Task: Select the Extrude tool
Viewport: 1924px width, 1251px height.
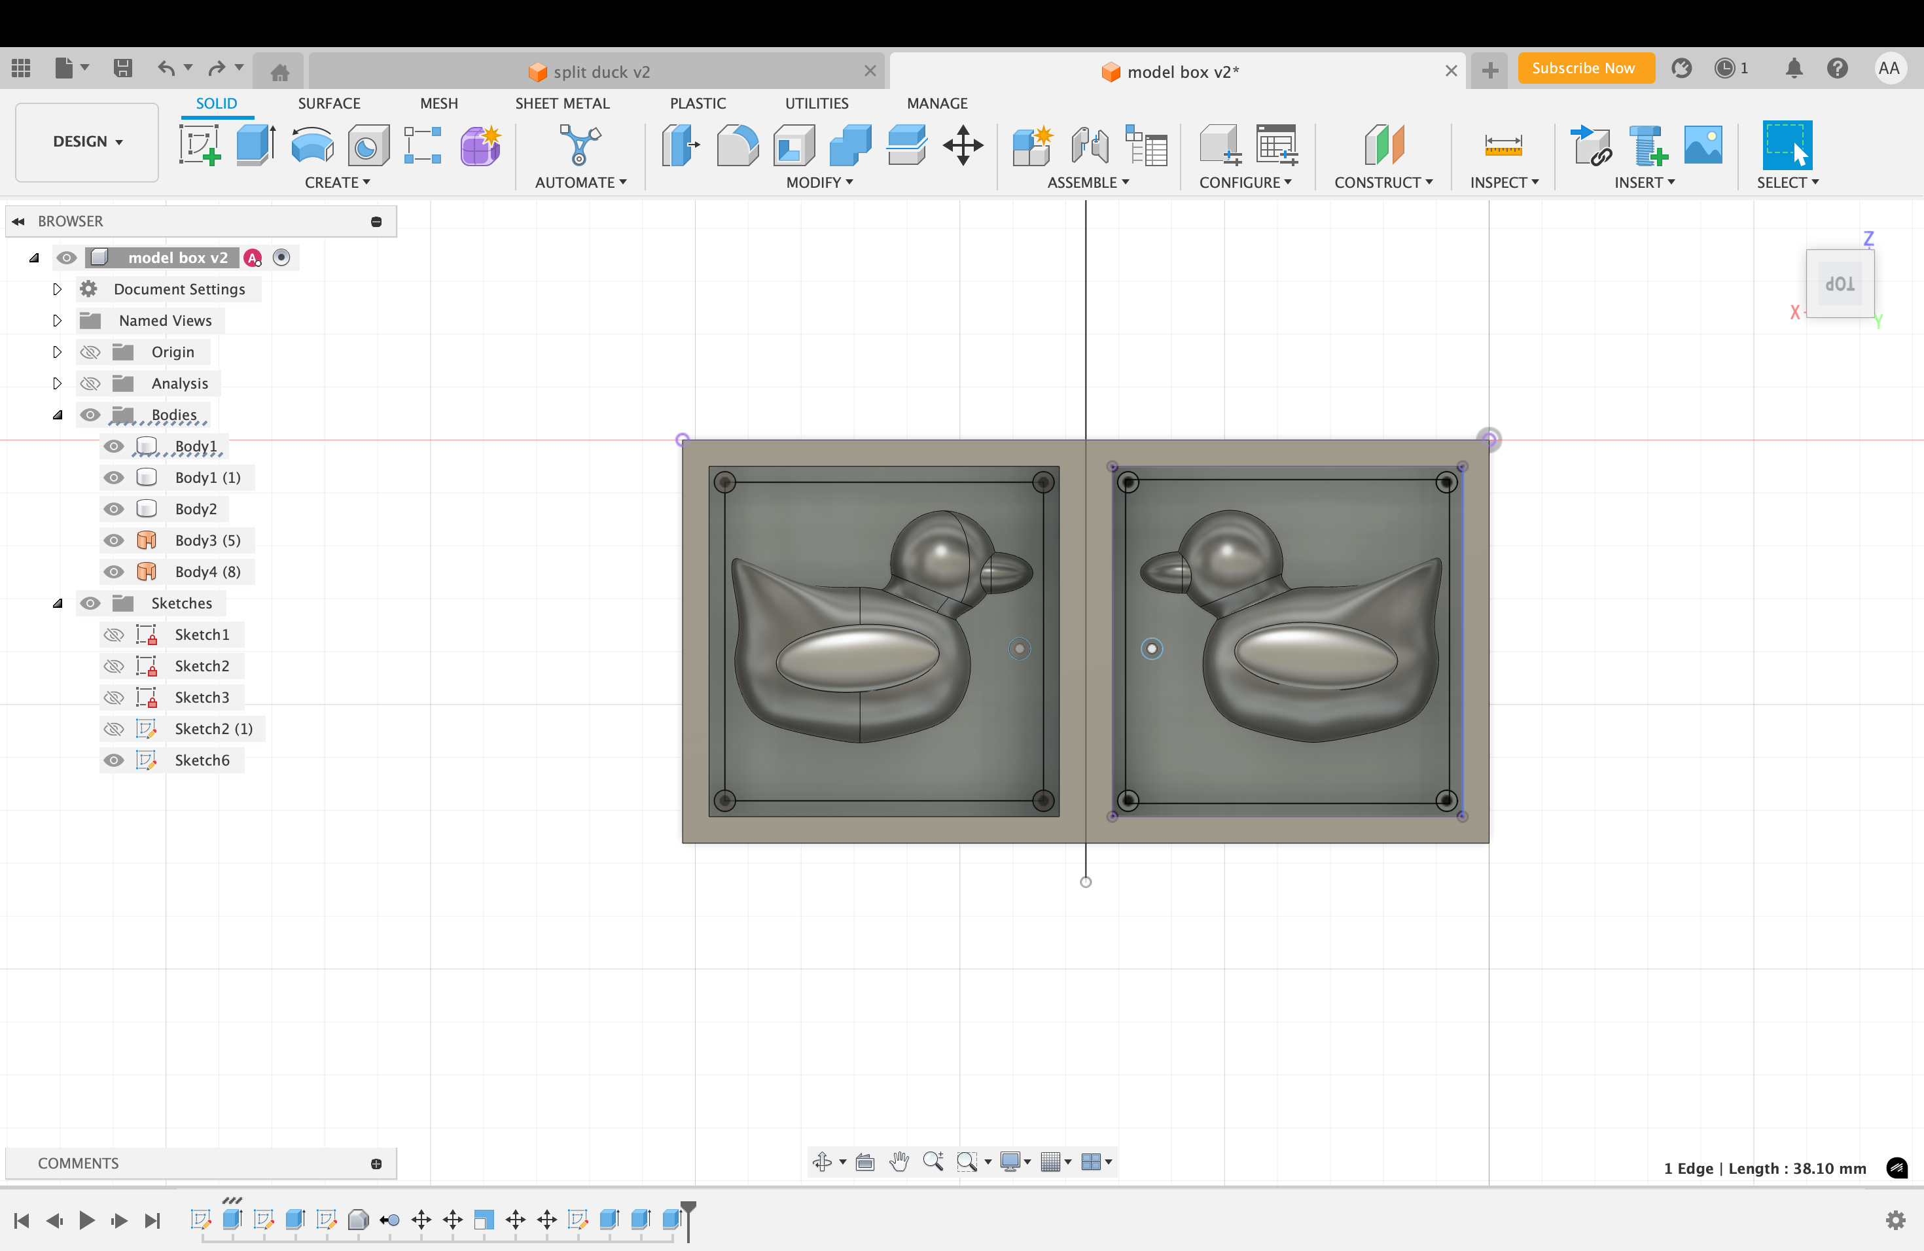Action: point(255,145)
